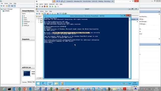
Task: Open the Help menu in Hyper-V Manager
Action: [x=15, y=3]
